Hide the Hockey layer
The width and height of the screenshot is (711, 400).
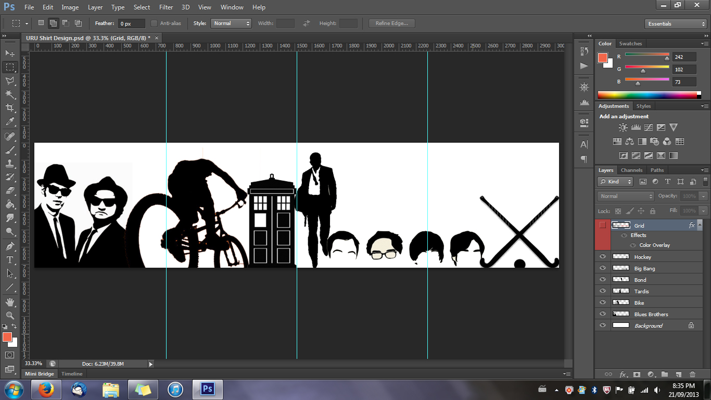click(x=603, y=257)
